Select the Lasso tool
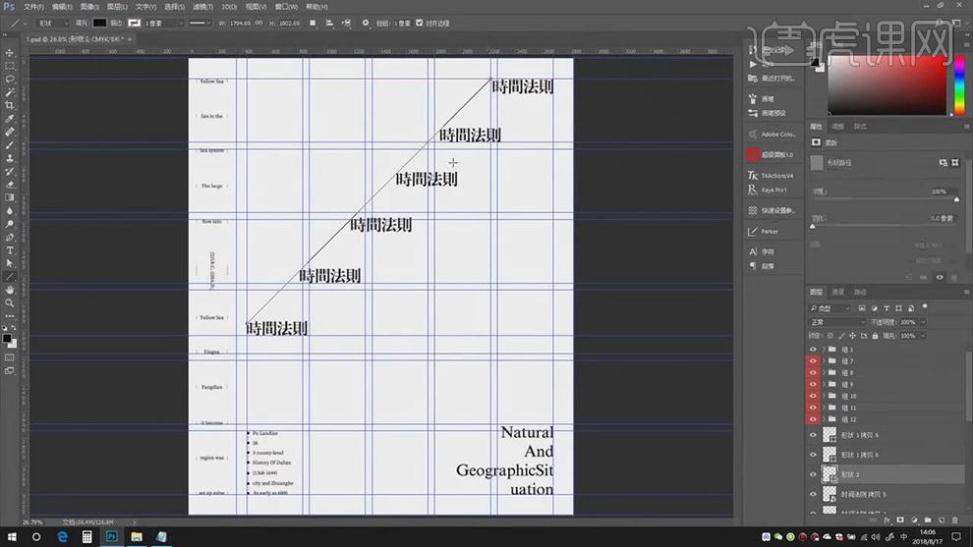973x547 pixels. 10,79
